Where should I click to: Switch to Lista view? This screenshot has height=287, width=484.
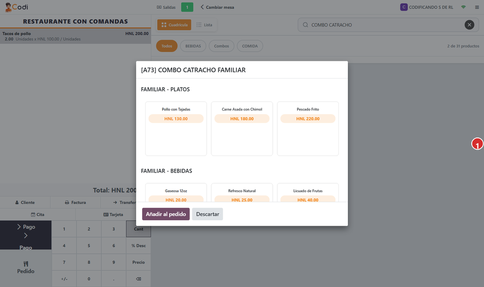[204, 25]
